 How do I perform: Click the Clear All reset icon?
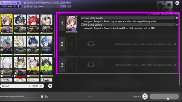coord(144,97)
